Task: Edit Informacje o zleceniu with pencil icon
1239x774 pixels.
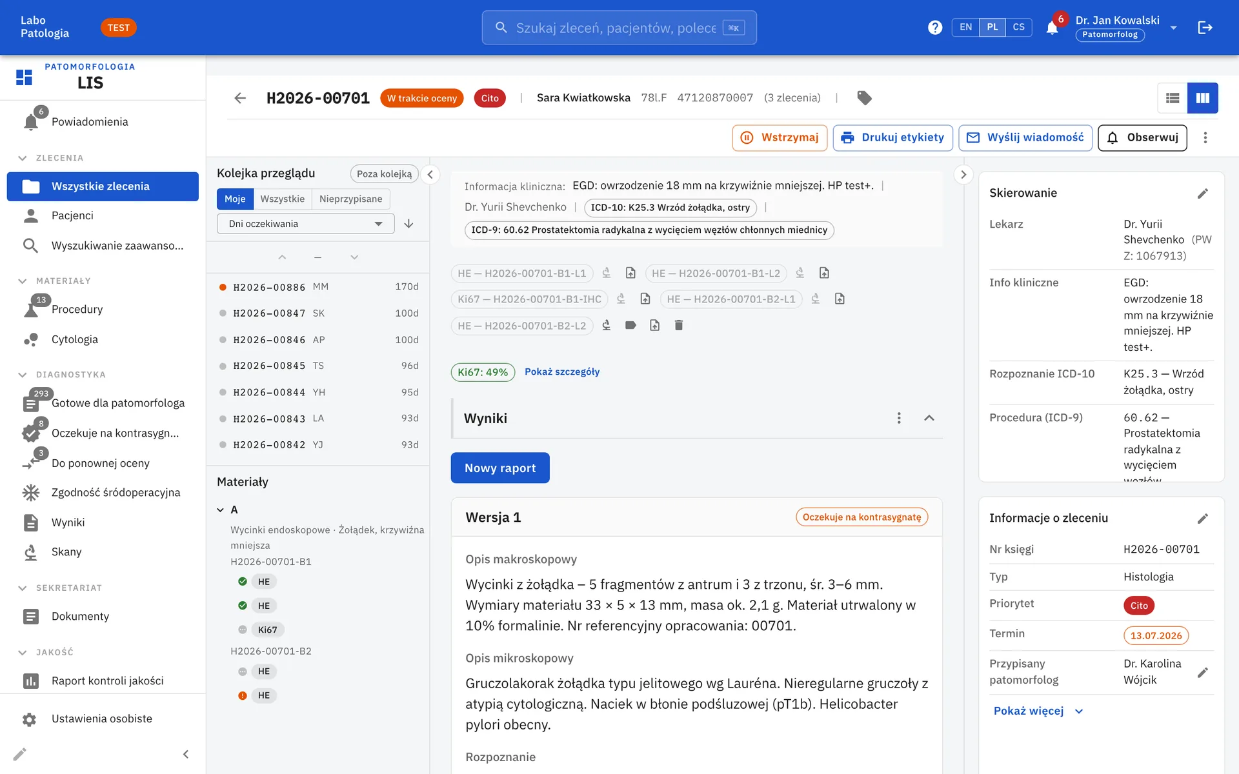Action: click(x=1203, y=519)
